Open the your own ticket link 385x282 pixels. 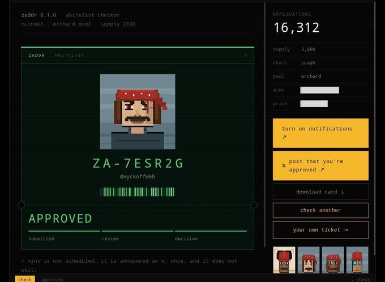point(320,230)
